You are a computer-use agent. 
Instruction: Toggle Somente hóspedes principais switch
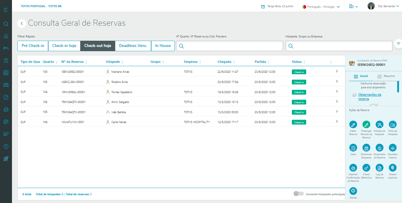(x=298, y=194)
